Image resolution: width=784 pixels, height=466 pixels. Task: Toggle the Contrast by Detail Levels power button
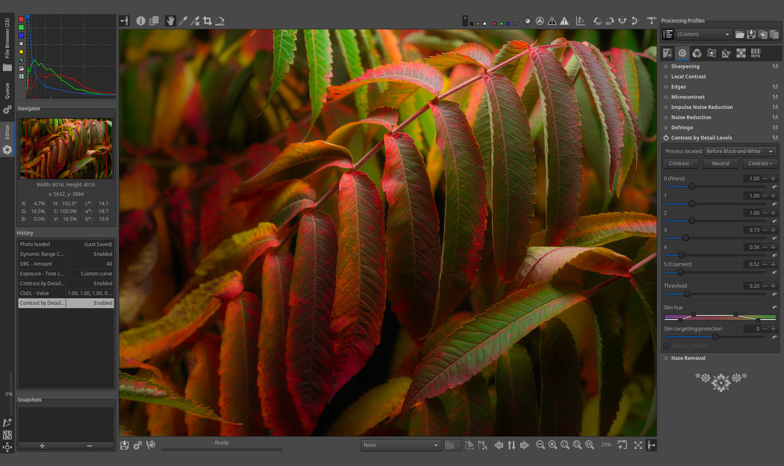pyautogui.click(x=666, y=138)
